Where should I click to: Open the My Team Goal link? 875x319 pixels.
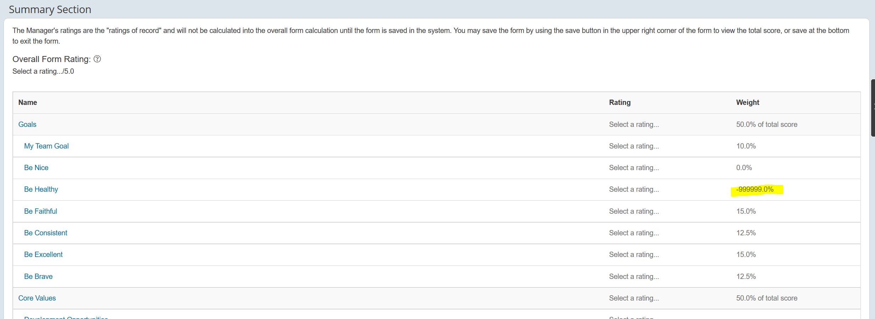click(46, 146)
